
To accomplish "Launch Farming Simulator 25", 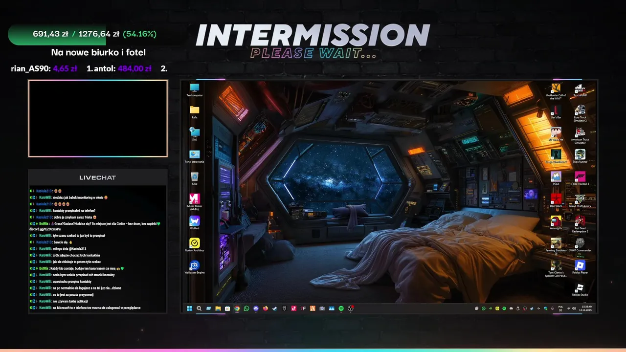I will pyautogui.click(x=556, y=246).
